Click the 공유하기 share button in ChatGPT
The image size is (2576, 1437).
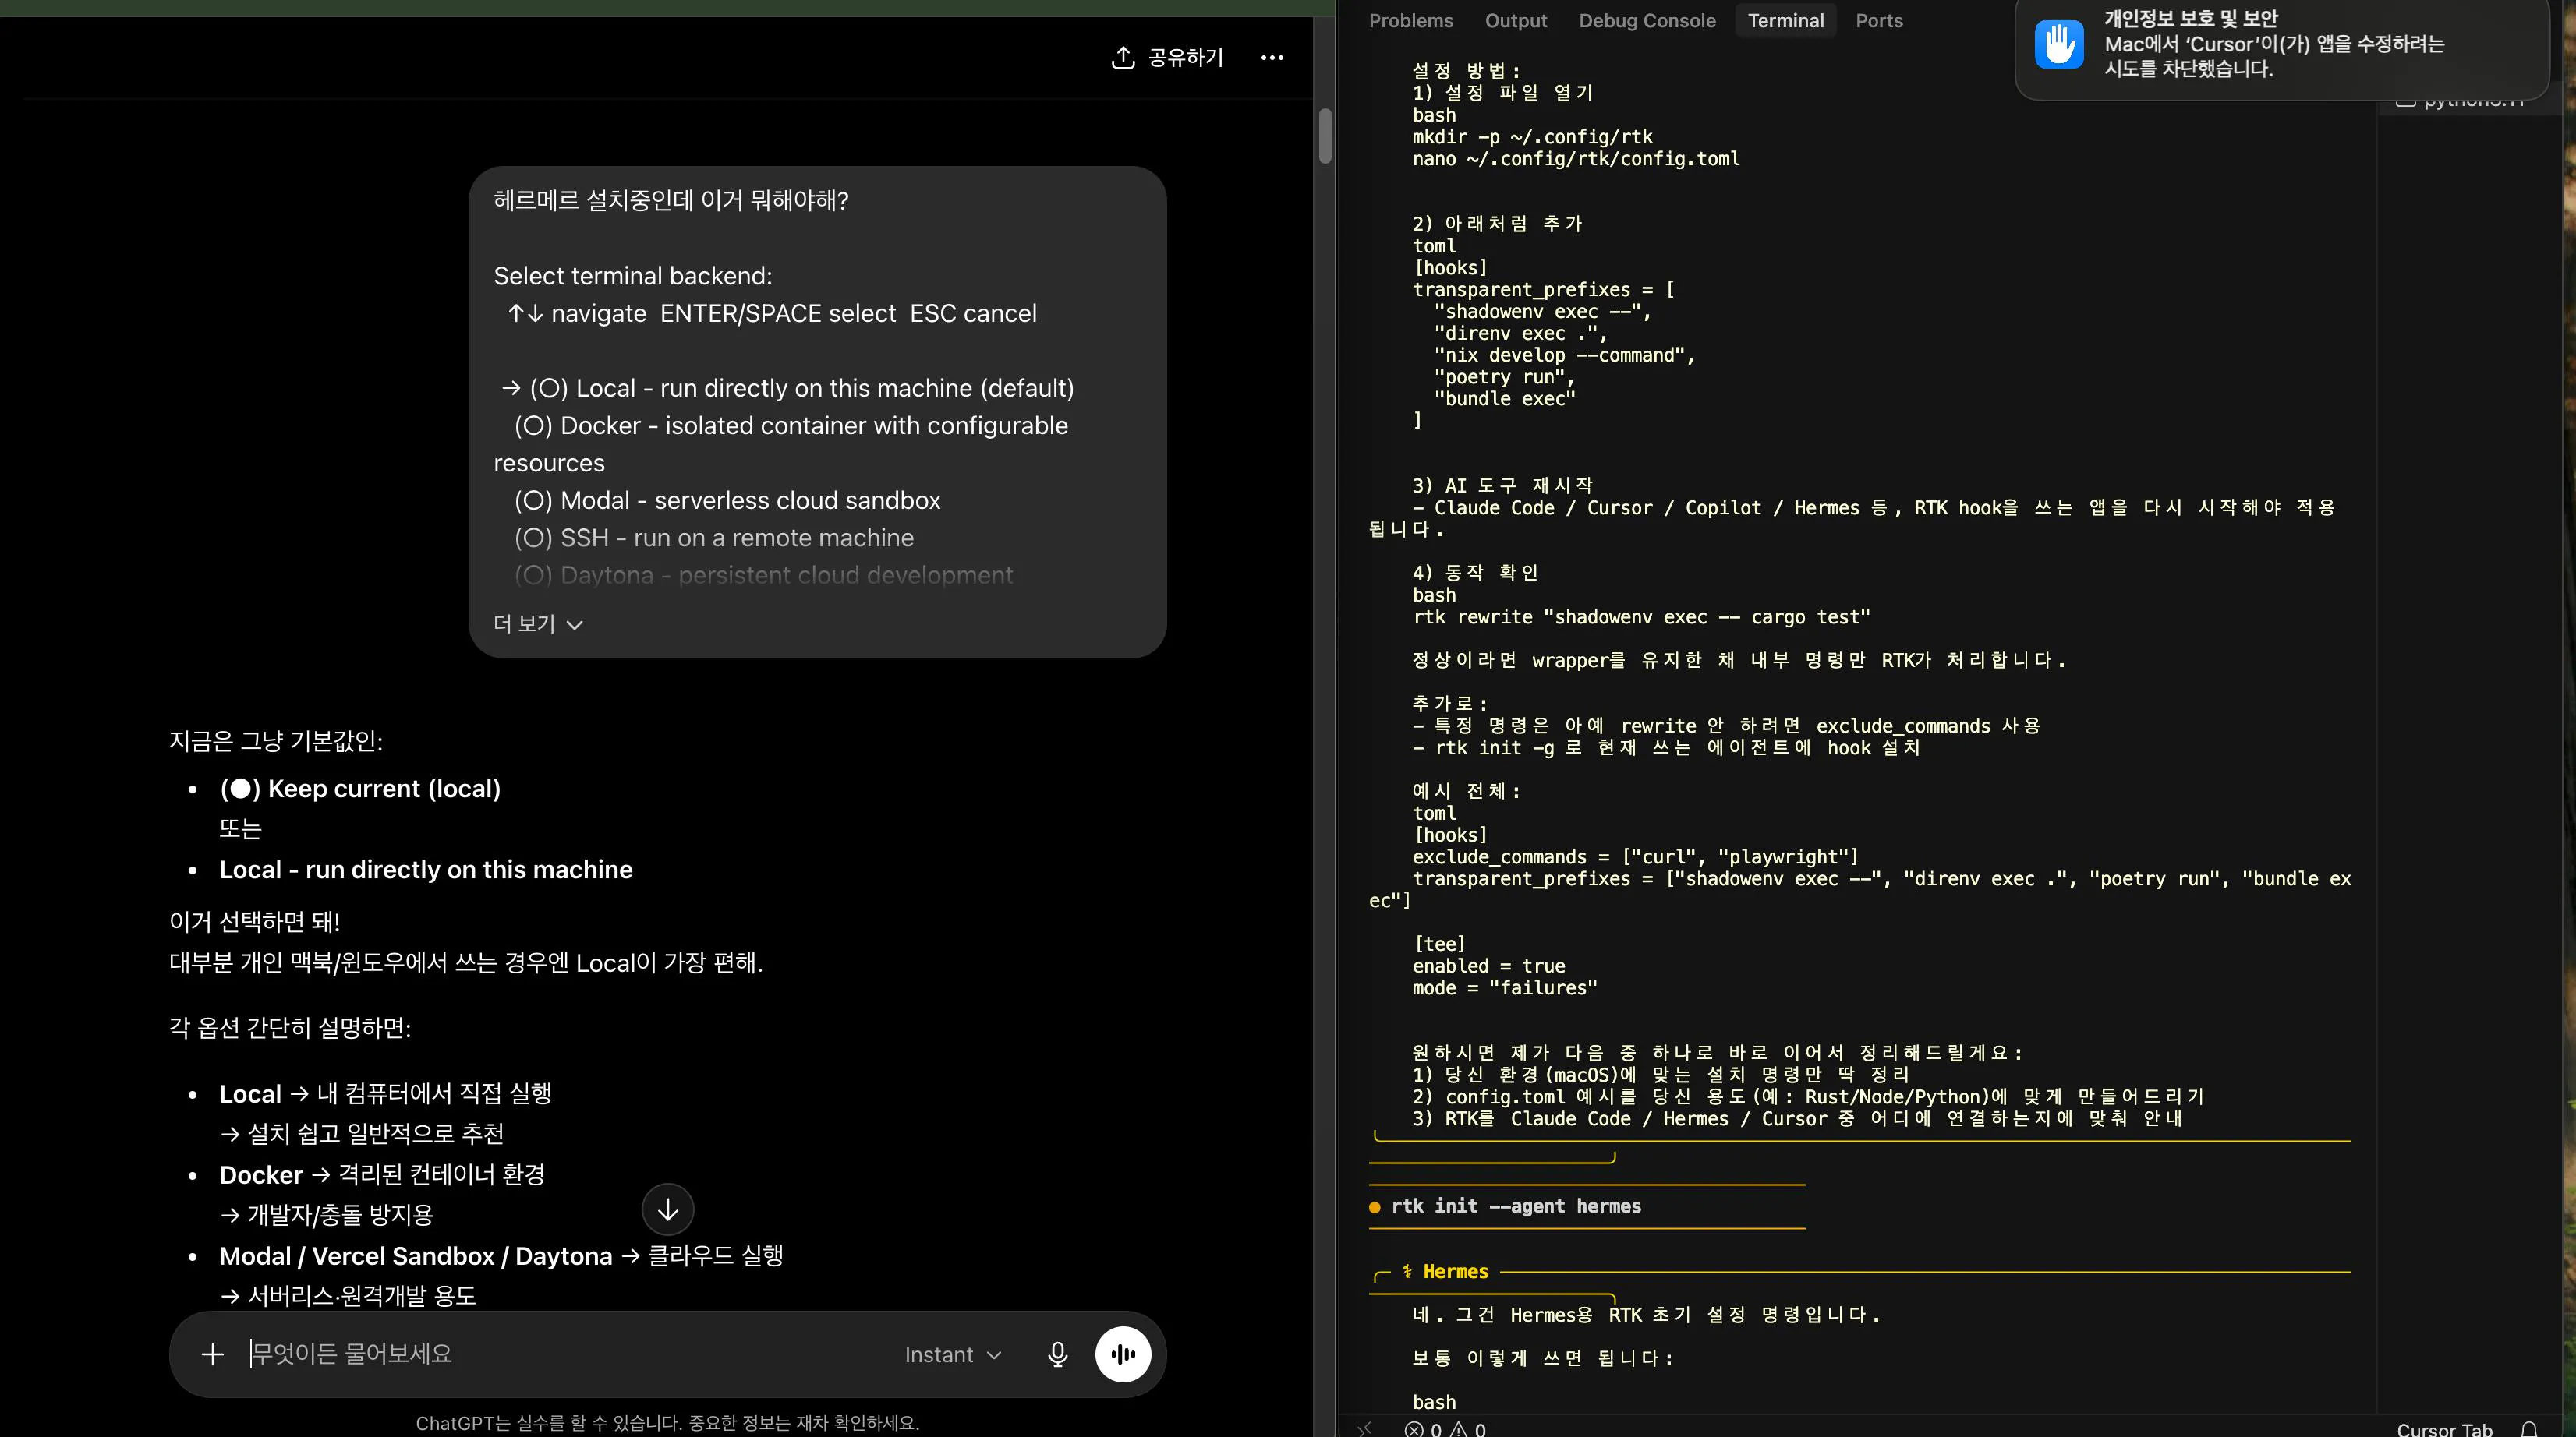click(x=1168, y=58)
